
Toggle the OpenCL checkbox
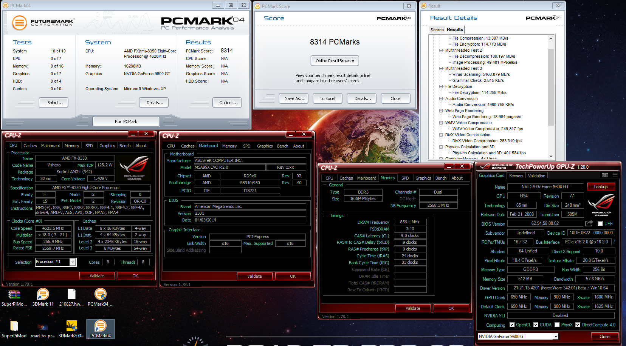click(x=512, y=325)
